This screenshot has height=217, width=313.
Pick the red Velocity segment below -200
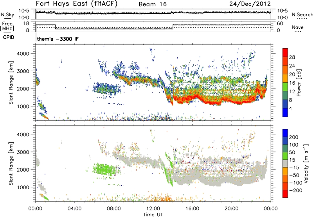285,194
